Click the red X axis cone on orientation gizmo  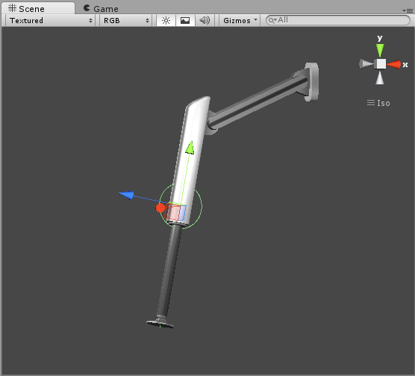(x=394, y=64)
